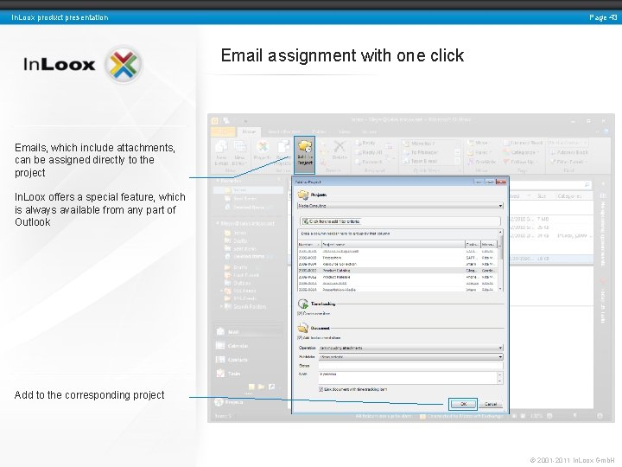Toggle Link document with time tracking item
The height and width of the screenshot is (467, 622).
pyautogui.click(x=321, y=389)
